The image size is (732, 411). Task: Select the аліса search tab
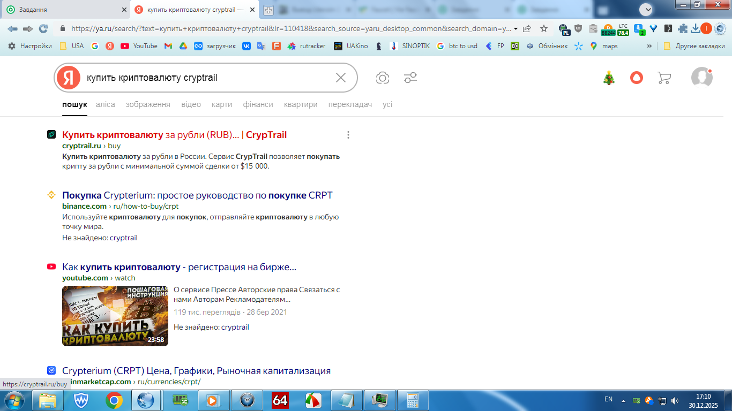tap(106, 104)
